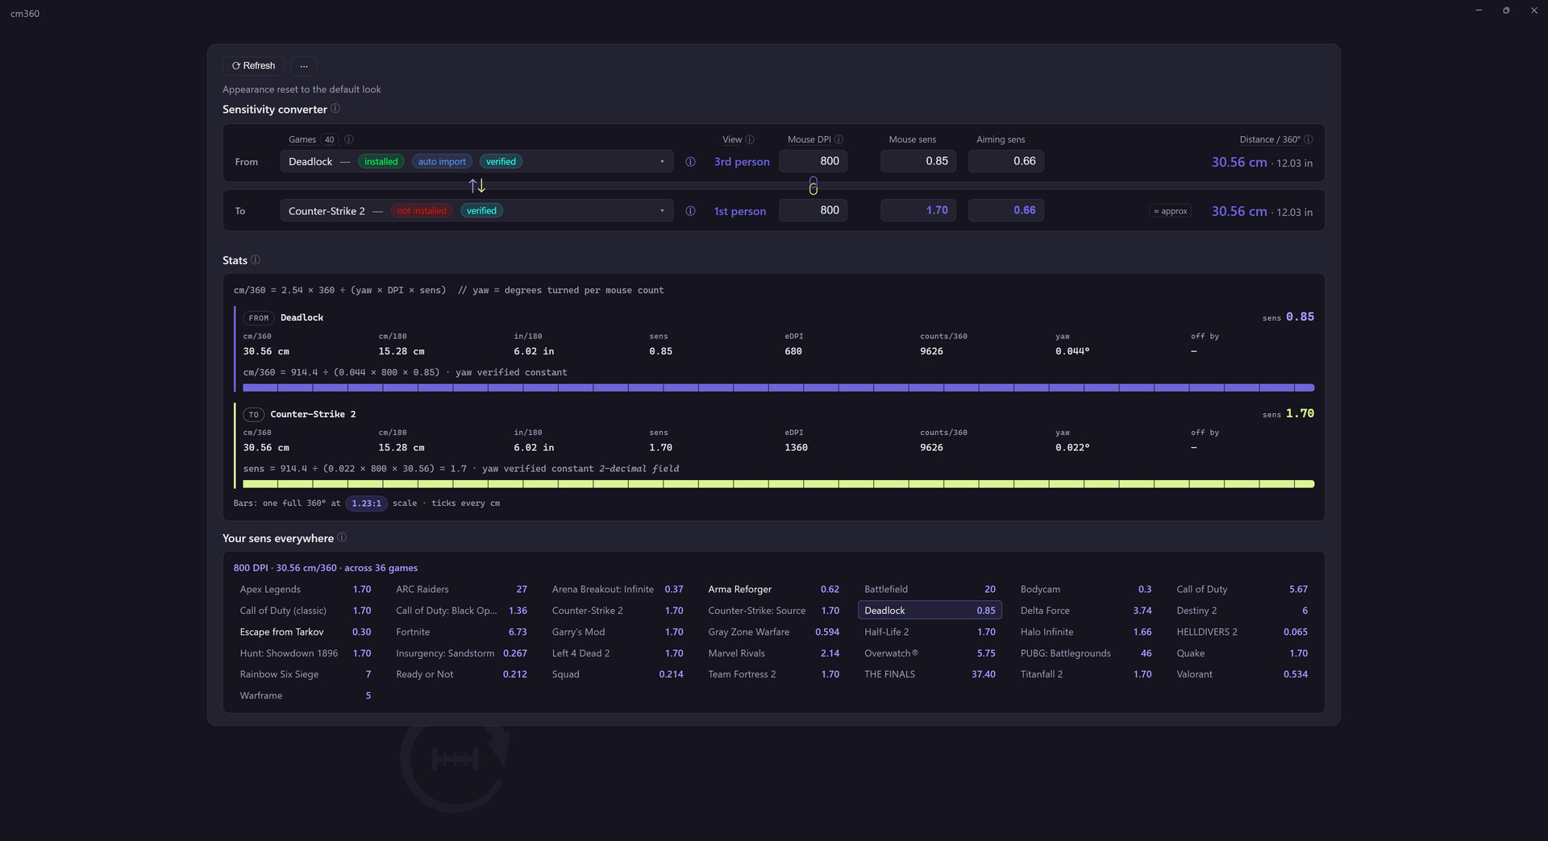Swap the From and To games
The width and height of the screenshot is (1548, 841).
point(477,186)
